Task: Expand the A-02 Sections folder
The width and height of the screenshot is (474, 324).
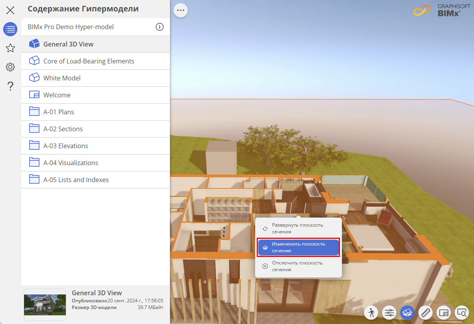Action: pyautogui.click(x=95, y=129)
